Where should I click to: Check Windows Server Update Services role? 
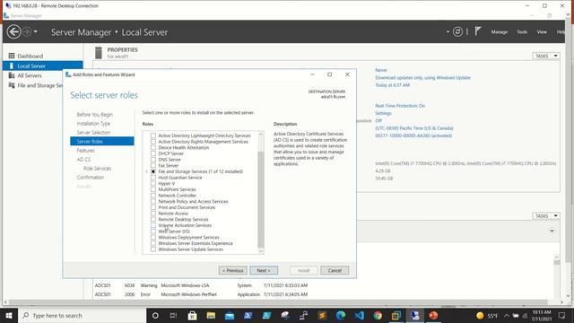click(153, 249)
